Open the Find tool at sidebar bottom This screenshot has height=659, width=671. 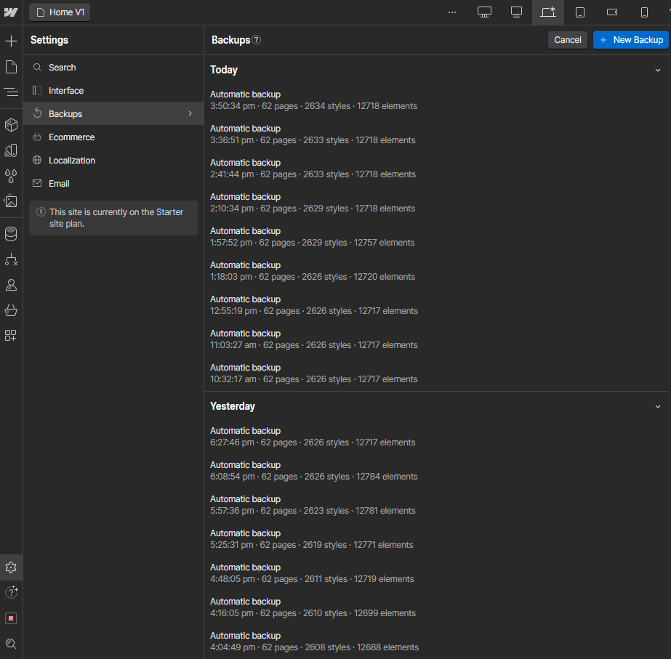(x=11, y=644)
